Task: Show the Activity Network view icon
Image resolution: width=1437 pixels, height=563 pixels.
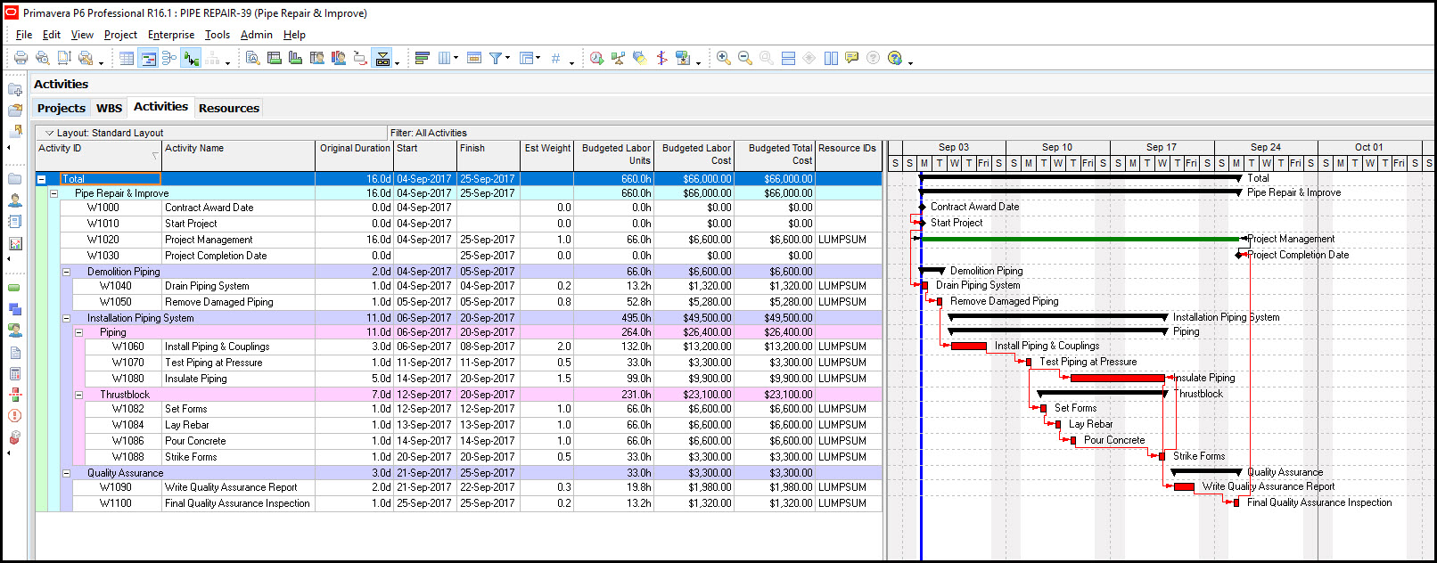Action: click(169, 58)
